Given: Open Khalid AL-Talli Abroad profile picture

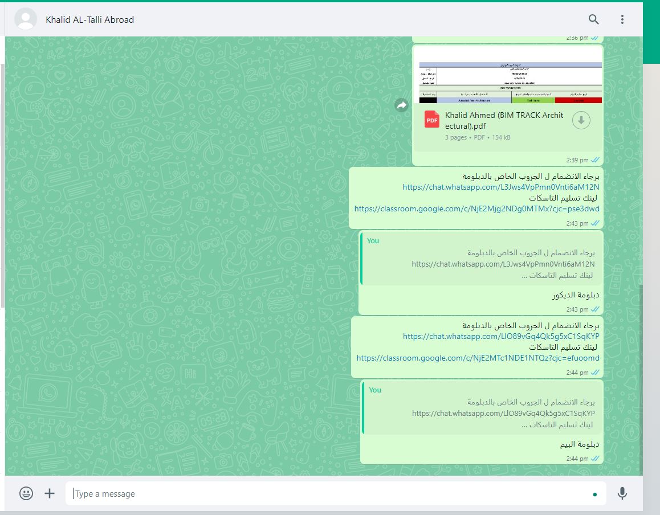Looking at the screenshot, I should click(26, 19).
